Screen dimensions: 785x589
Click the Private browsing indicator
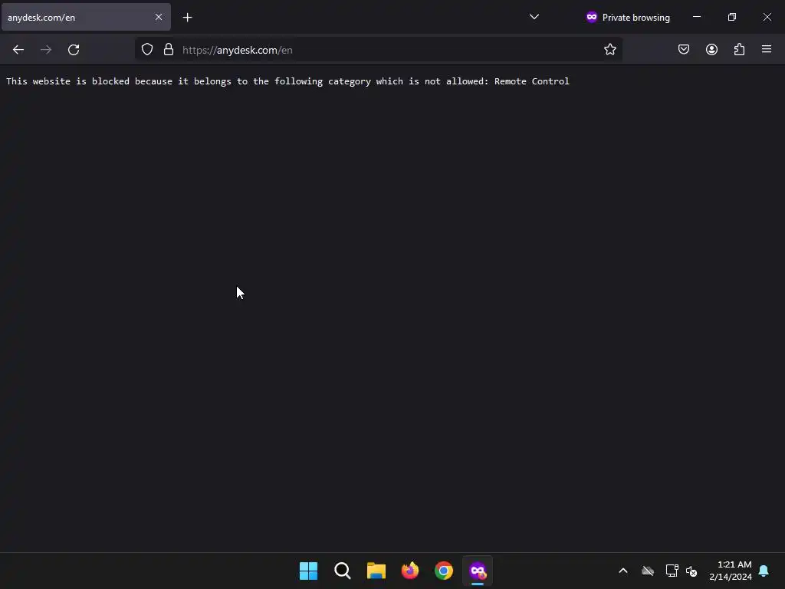point(628,17)
